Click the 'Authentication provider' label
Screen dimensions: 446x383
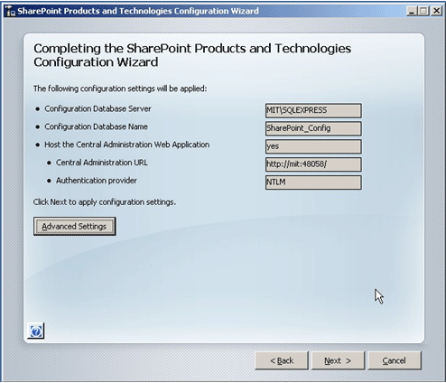(x=97, y=181)
